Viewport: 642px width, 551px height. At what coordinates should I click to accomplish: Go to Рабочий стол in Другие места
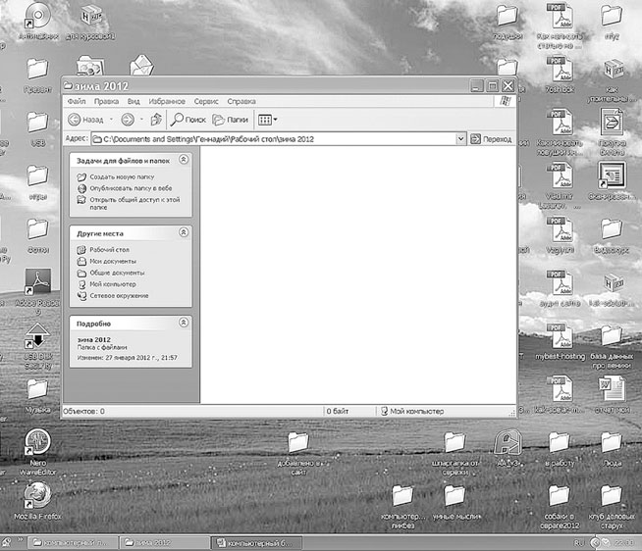click(x=109, y=250)
